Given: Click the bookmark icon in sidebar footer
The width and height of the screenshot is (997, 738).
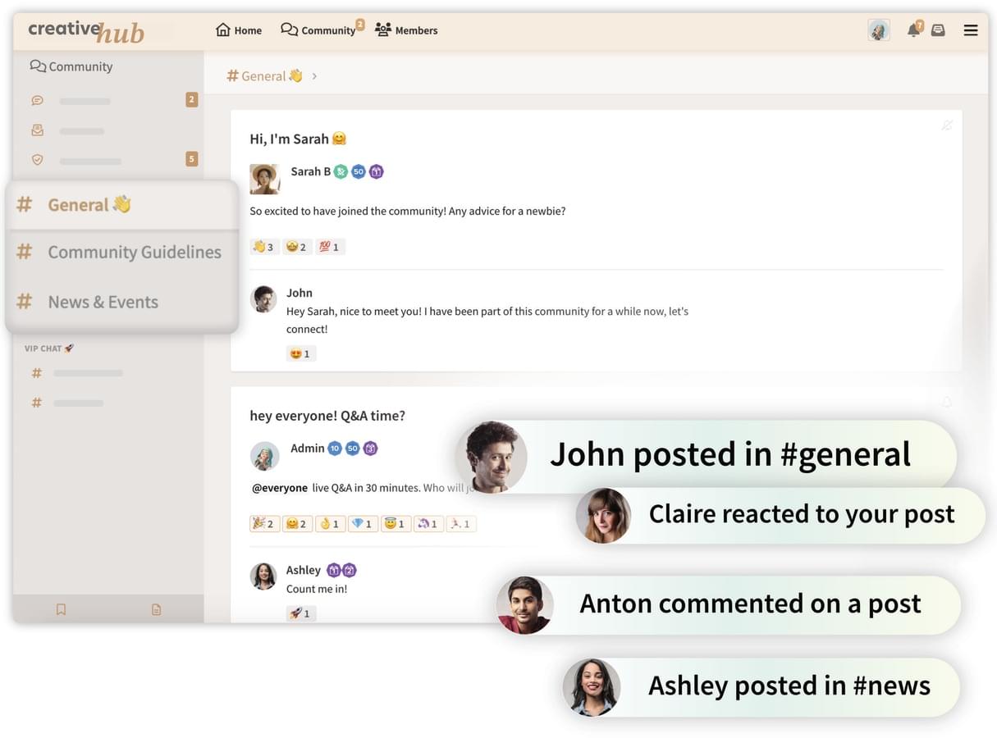Looking at the screenshot, I should point(61,609).
